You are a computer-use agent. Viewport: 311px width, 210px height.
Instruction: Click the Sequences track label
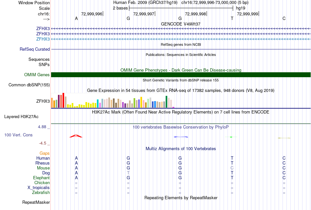coord(39,60)
